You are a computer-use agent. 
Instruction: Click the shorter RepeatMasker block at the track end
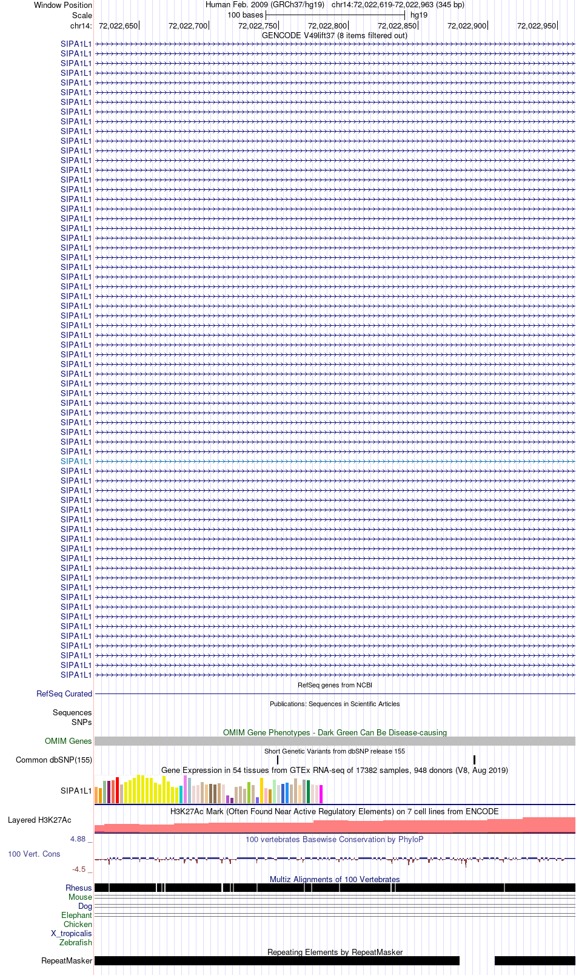535,961
